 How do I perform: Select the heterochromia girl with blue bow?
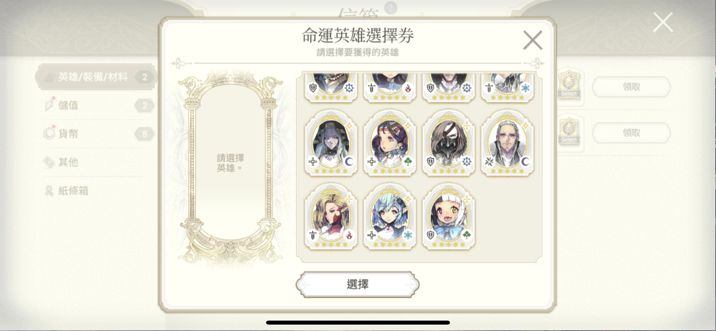click(448, 216)
